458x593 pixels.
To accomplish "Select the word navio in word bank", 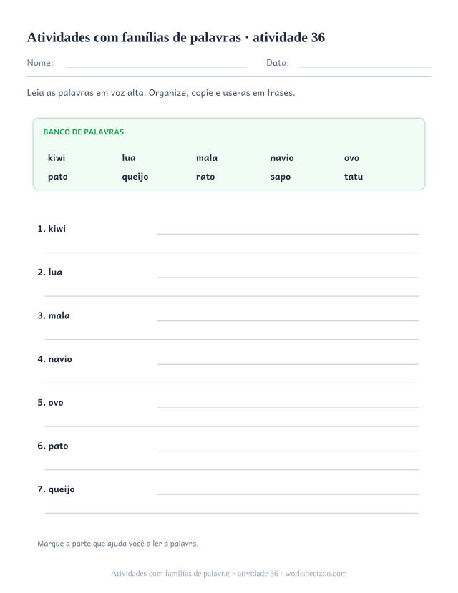I will 282,157.
